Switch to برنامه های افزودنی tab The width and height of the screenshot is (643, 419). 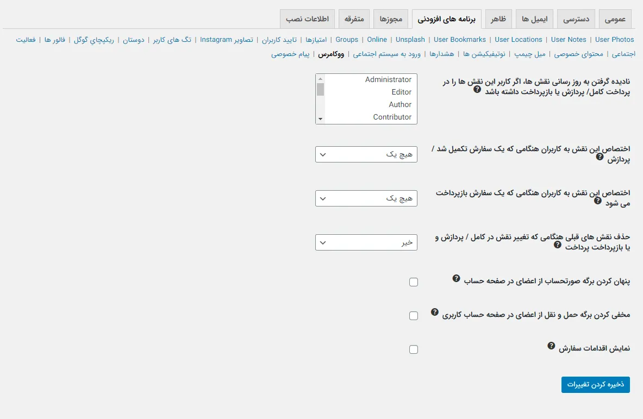[447, 19]
